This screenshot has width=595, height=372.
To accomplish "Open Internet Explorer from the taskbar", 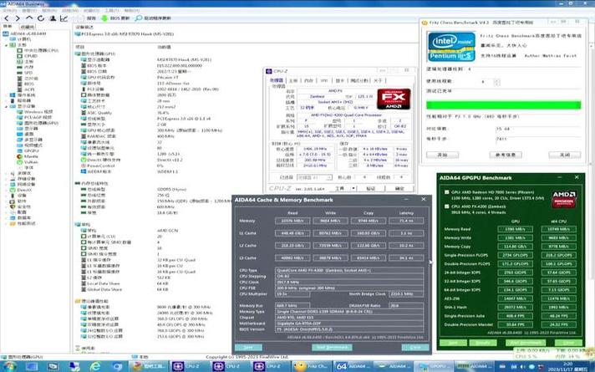I will point(94,366).
